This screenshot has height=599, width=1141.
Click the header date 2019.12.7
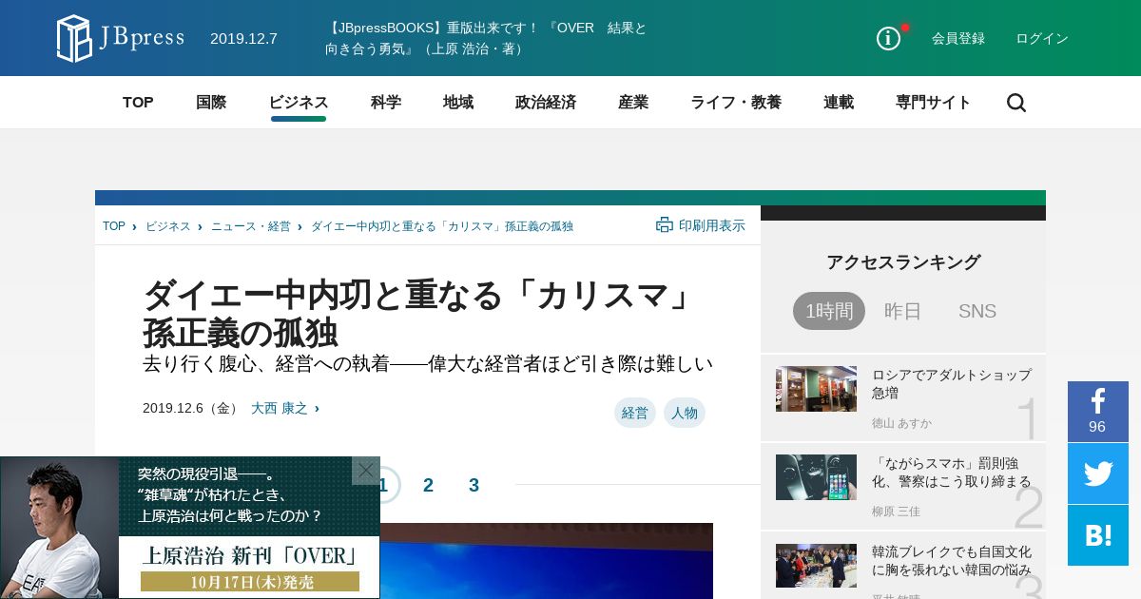tap(243, 39)
